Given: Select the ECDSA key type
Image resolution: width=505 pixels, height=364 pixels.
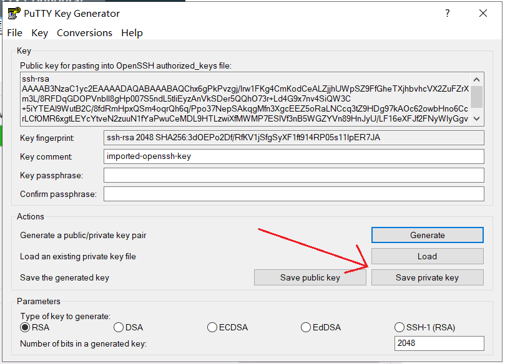Looking at the screenshot, I should click(227, 327).
